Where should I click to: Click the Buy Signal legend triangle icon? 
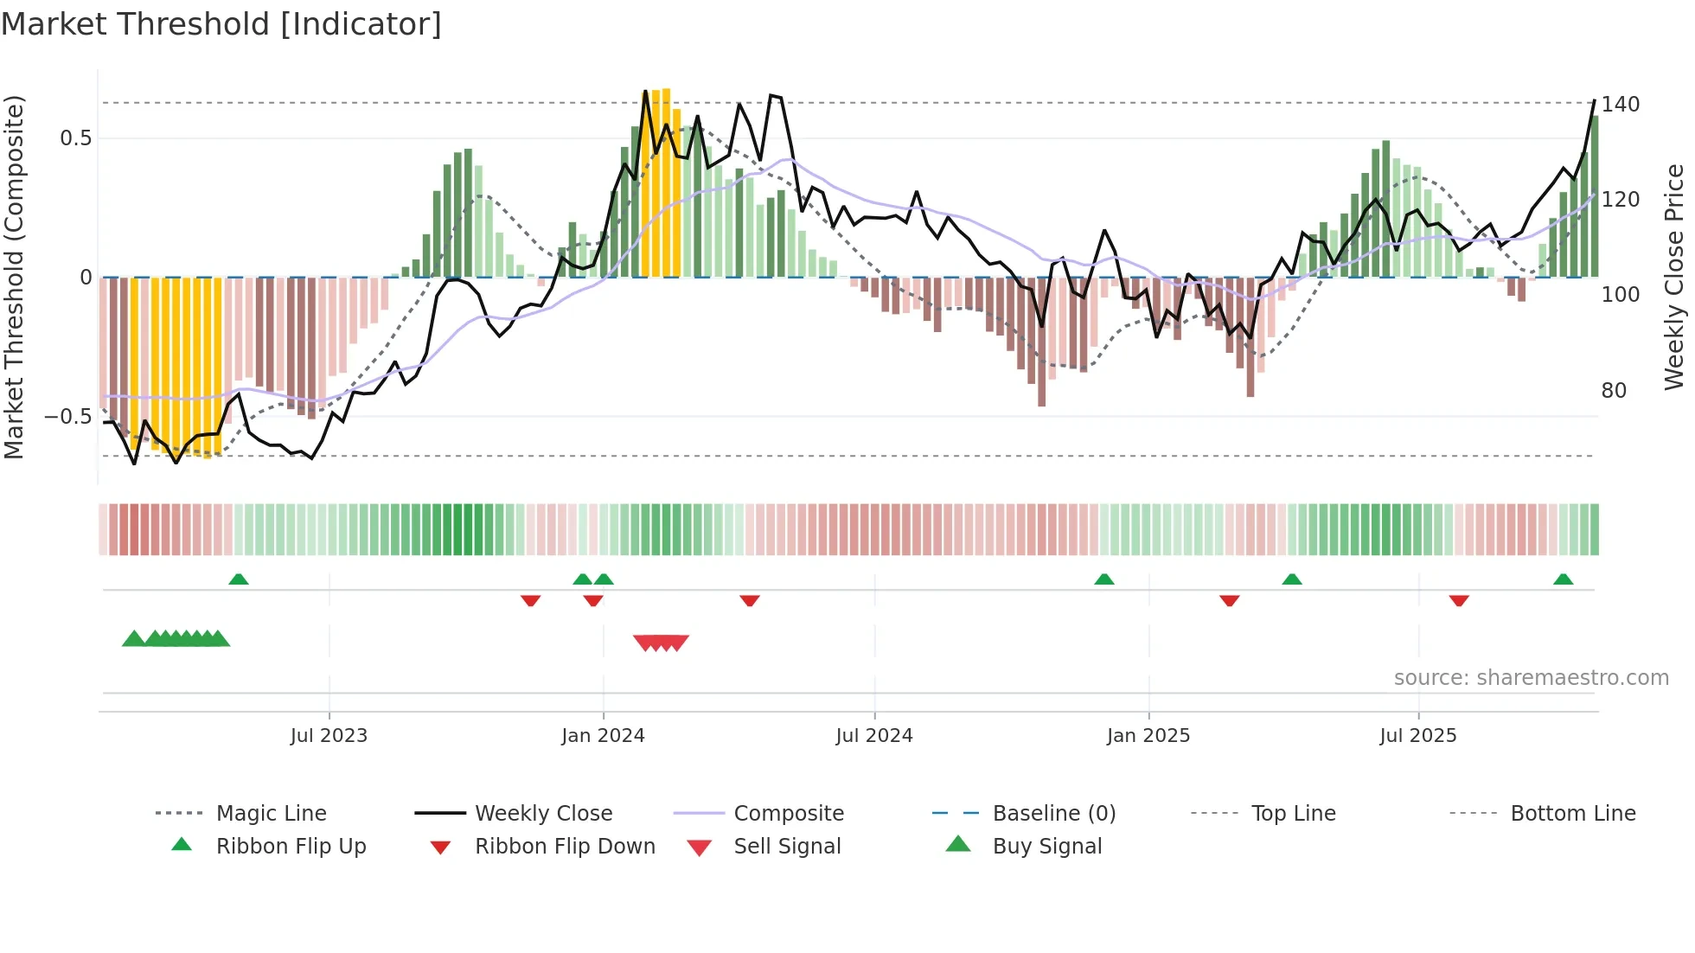[958, 844]
